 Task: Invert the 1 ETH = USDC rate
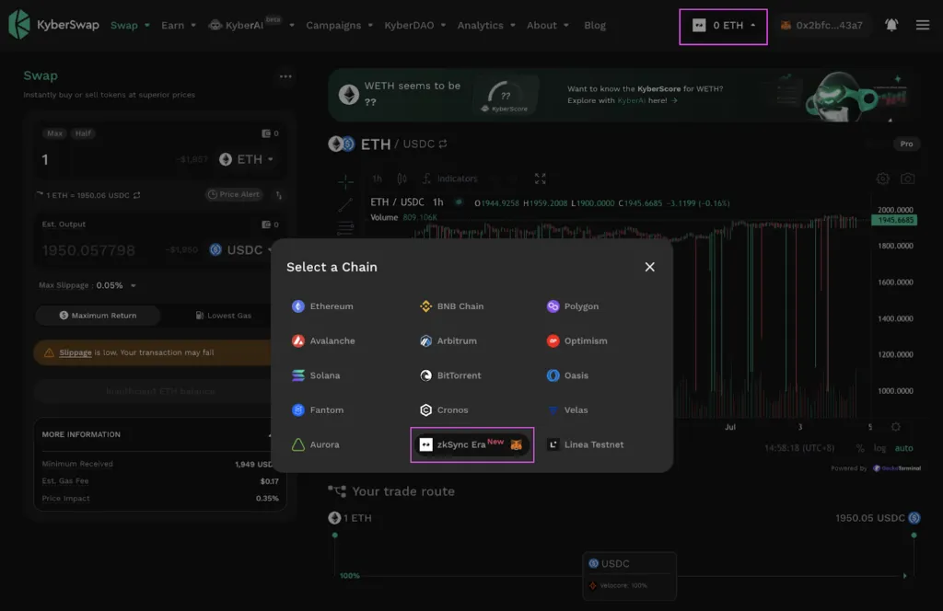pyautogui.click(x=136, y=195)
